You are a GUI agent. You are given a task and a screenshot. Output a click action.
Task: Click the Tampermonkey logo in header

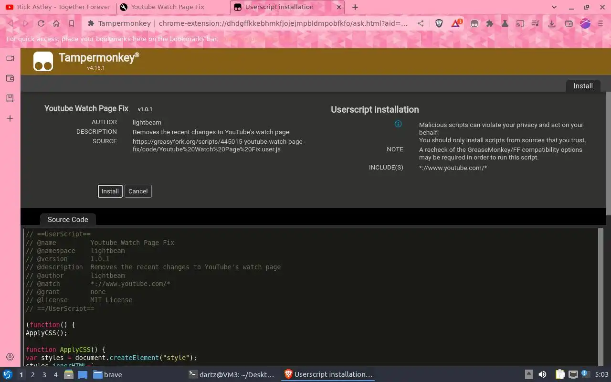(x=43, y=61)
